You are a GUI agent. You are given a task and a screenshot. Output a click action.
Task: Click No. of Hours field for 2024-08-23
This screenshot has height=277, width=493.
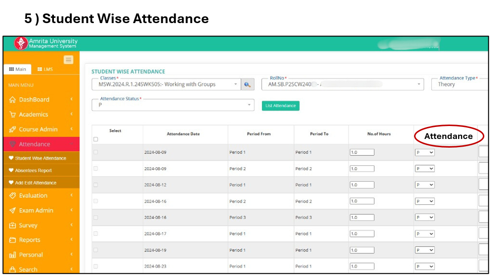[x=362, y=266]
